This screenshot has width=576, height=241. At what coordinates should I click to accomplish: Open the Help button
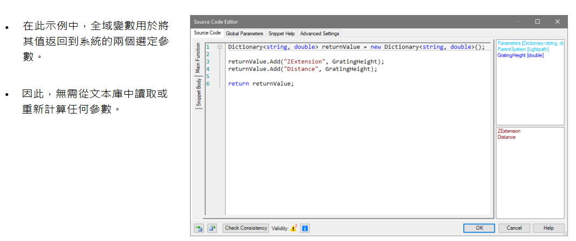tap(549, 228)
